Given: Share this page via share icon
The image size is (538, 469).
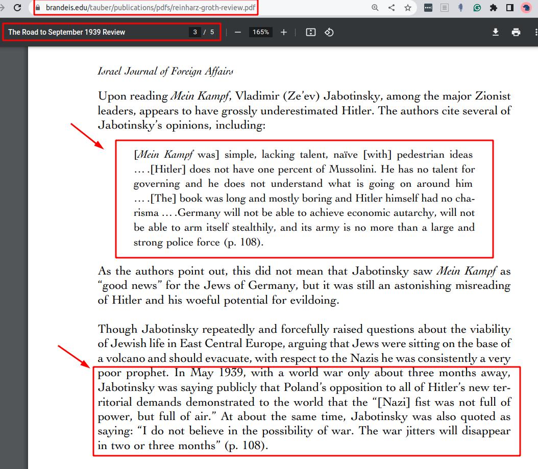Looking at the screenshot, I should coord(392,8).
